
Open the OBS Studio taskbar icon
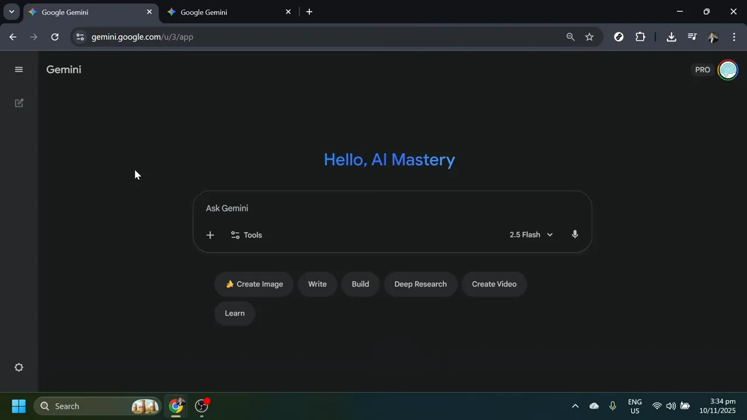(x=202, y=406)
